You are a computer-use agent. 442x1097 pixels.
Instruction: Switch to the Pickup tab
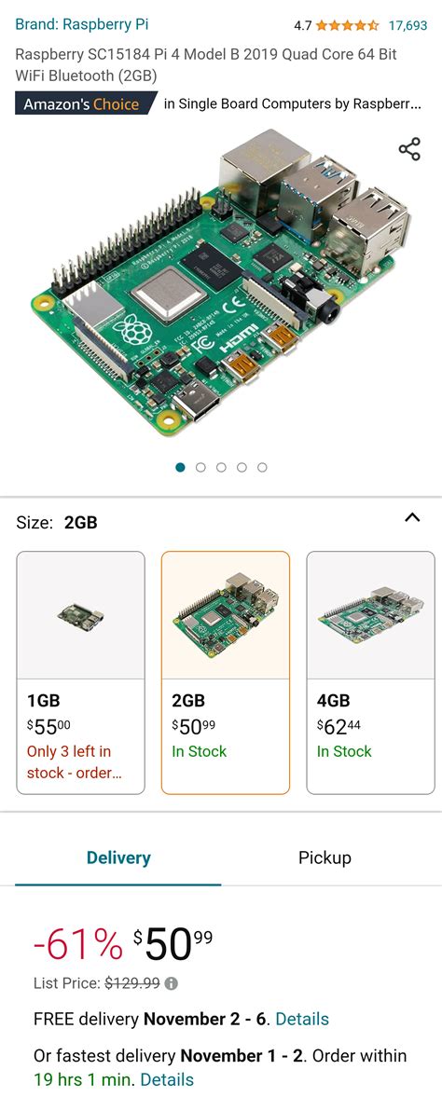click(x=325, y=857)
